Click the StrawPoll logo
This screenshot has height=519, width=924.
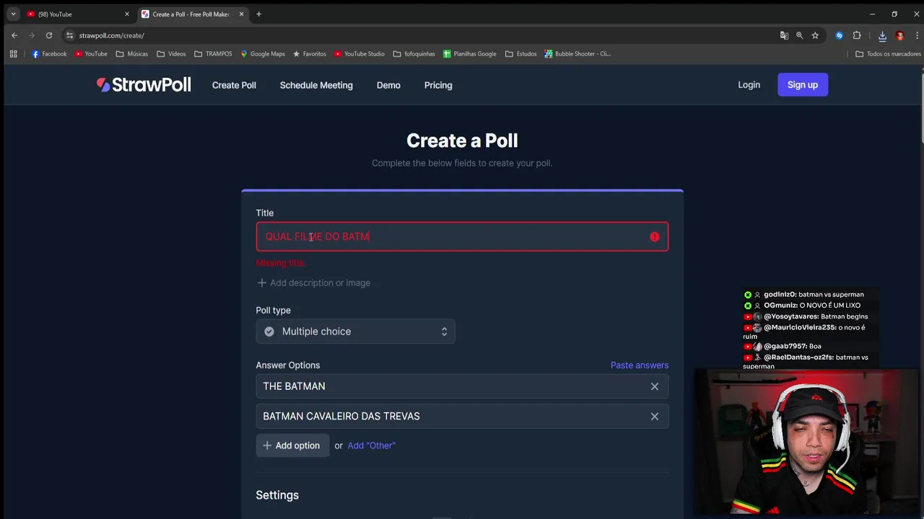click(x=144, y=85)
